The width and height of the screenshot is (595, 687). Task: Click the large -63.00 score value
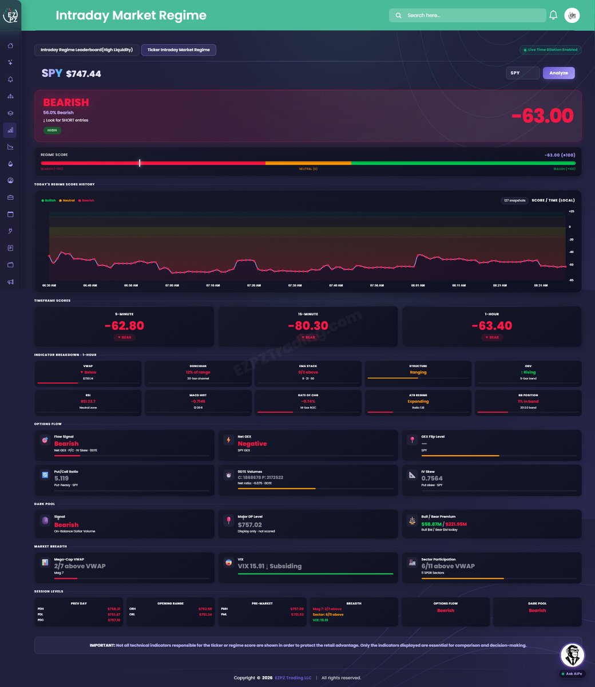542,116
